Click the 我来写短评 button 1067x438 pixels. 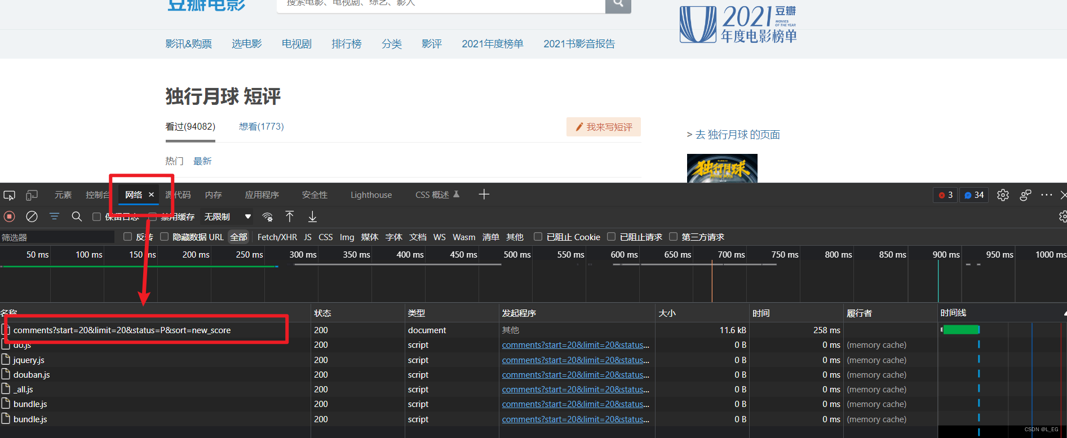[604, 127]
